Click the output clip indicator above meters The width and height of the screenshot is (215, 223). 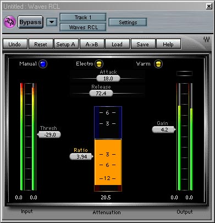184,73
